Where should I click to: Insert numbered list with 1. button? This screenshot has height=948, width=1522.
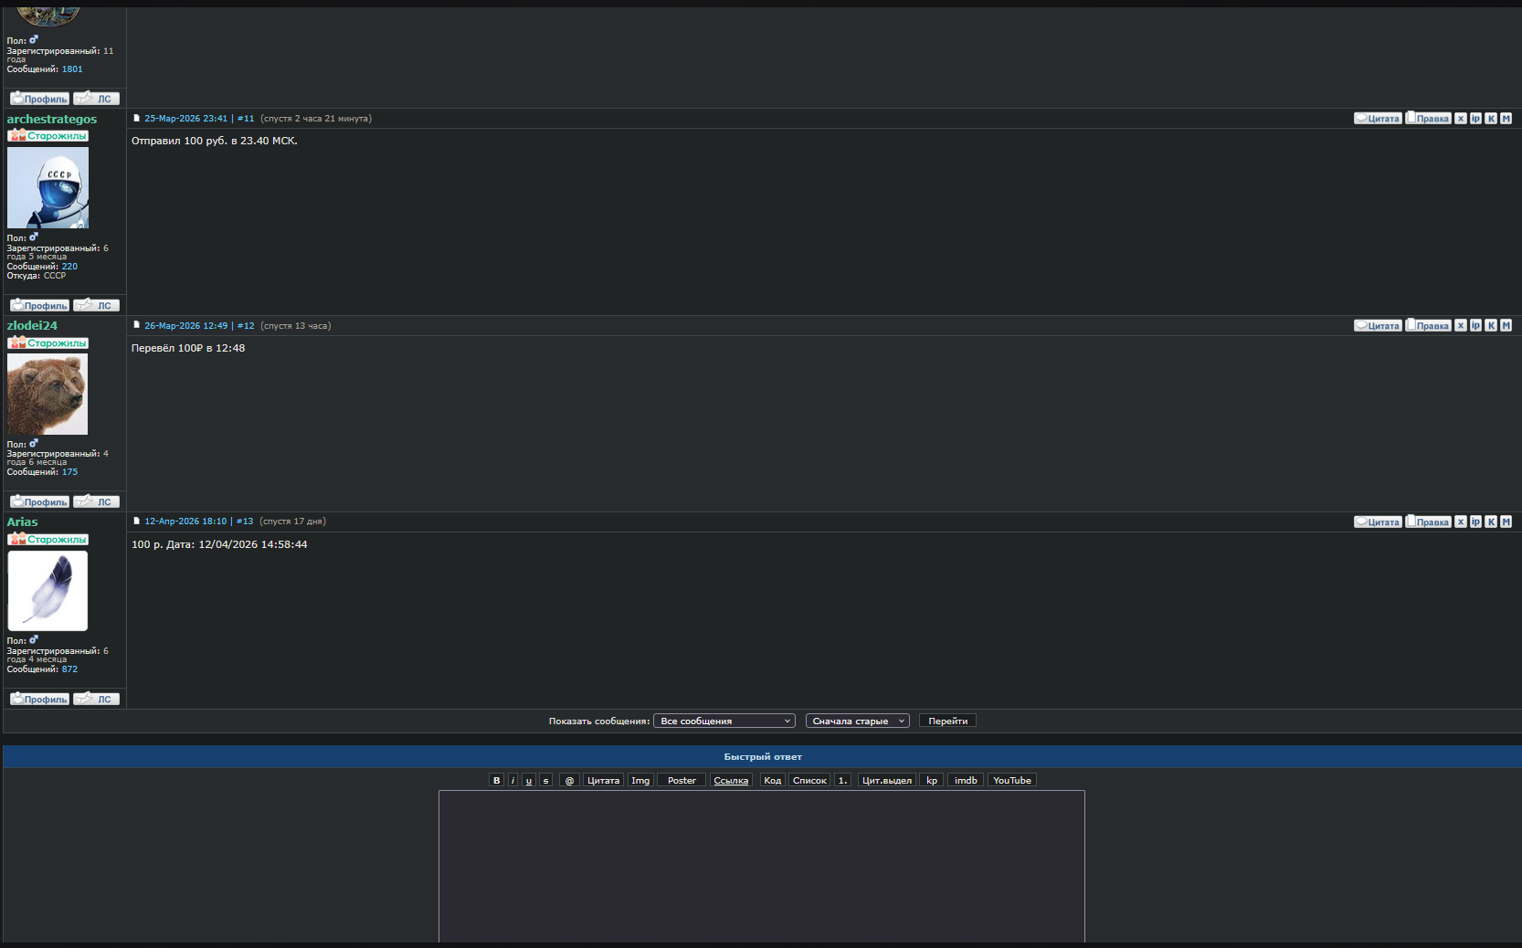coord(842,780)
